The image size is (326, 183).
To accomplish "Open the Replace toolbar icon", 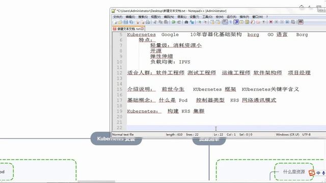I will [192, 22].
